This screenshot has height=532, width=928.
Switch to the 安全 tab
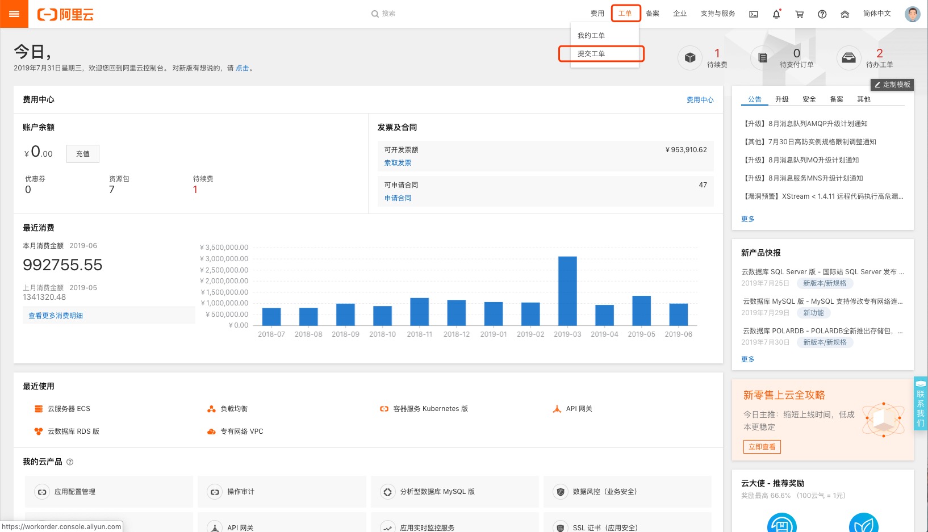click(x=809, y=99)
